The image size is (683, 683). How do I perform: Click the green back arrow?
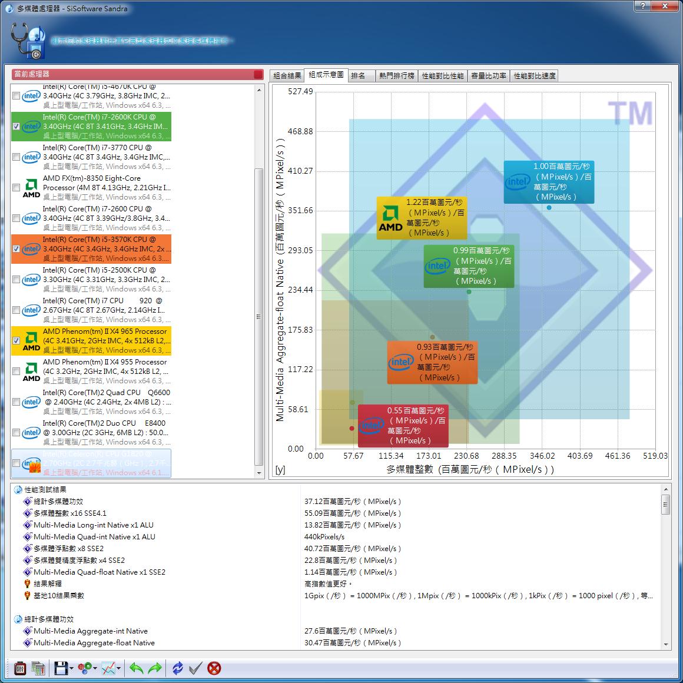137,668
